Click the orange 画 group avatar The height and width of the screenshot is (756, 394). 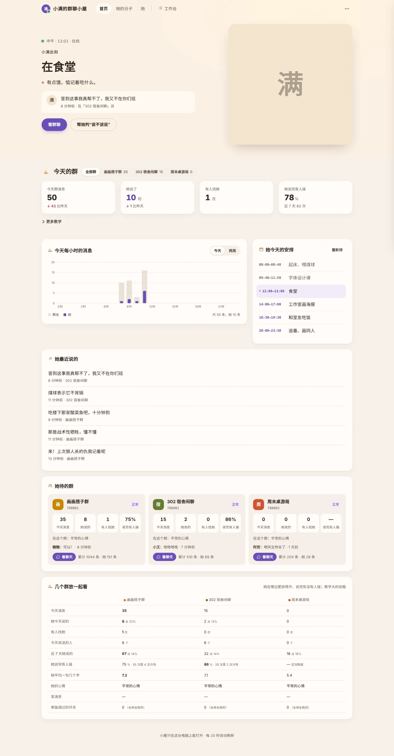58,504
